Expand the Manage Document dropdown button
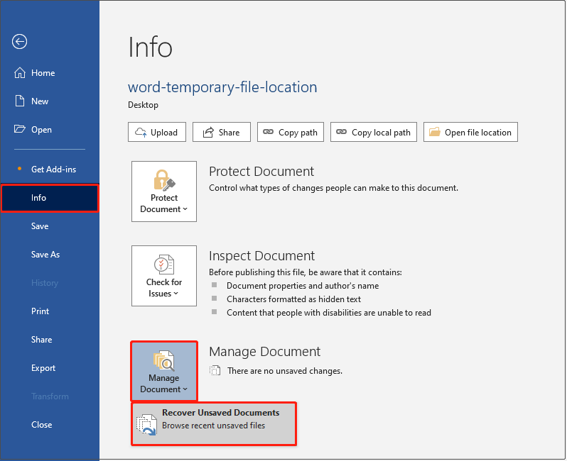Screen dimensions: 567x461 click(164, 371)
